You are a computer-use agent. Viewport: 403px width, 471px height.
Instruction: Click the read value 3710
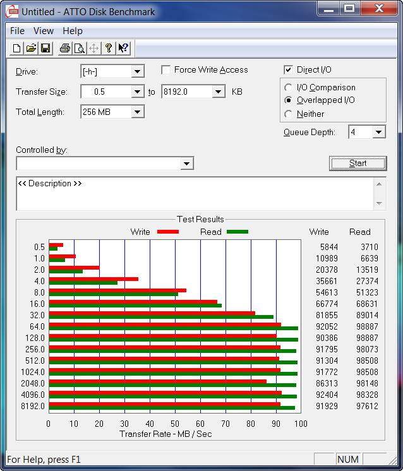click(370, 247)
